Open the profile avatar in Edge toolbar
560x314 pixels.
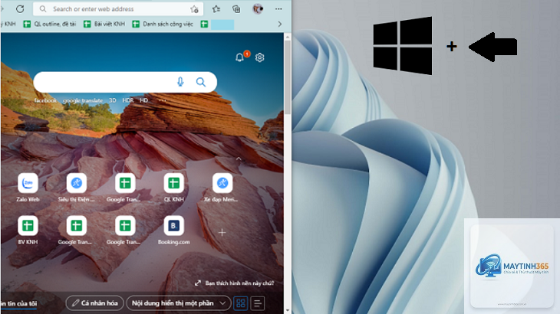tap(258, 9)
